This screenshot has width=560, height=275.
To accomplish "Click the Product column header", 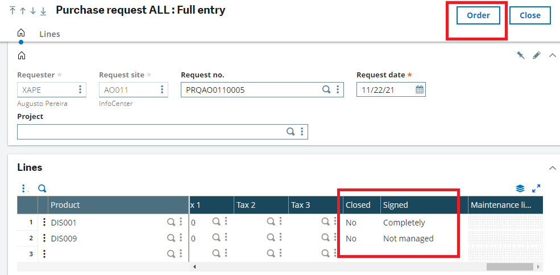I will click(118, 205).
